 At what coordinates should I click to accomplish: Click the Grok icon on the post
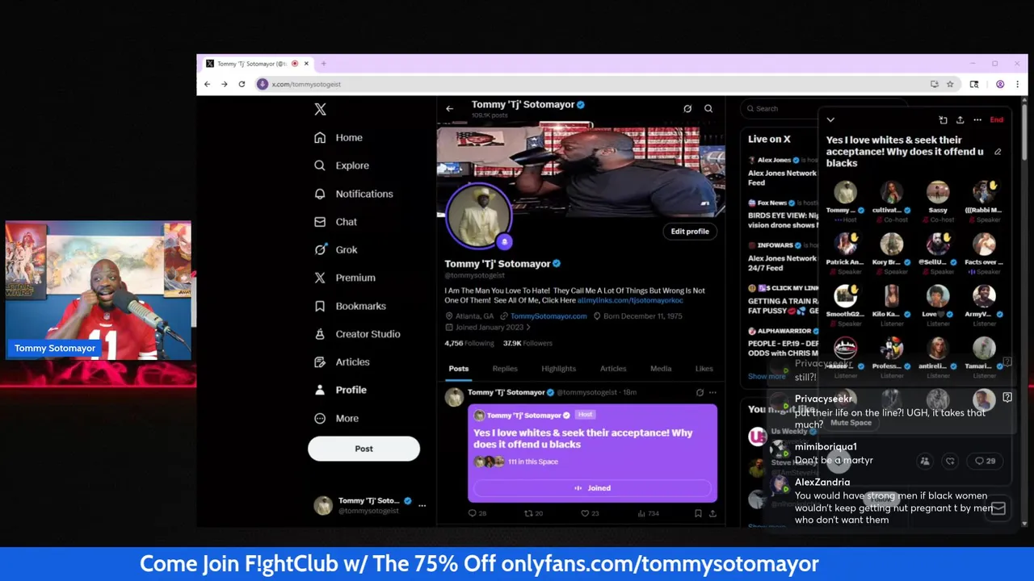click(700, 393)
